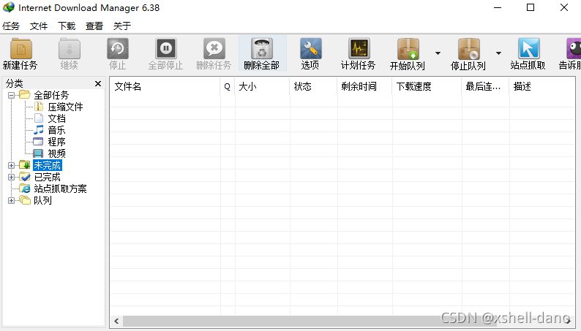Select the 程序 program window icon
581x331 pixels.
[38, 142]
